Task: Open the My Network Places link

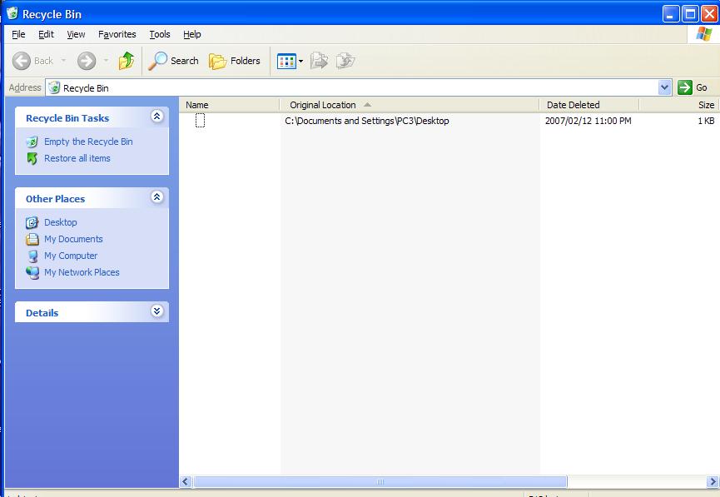Action: tap(82, 272)
